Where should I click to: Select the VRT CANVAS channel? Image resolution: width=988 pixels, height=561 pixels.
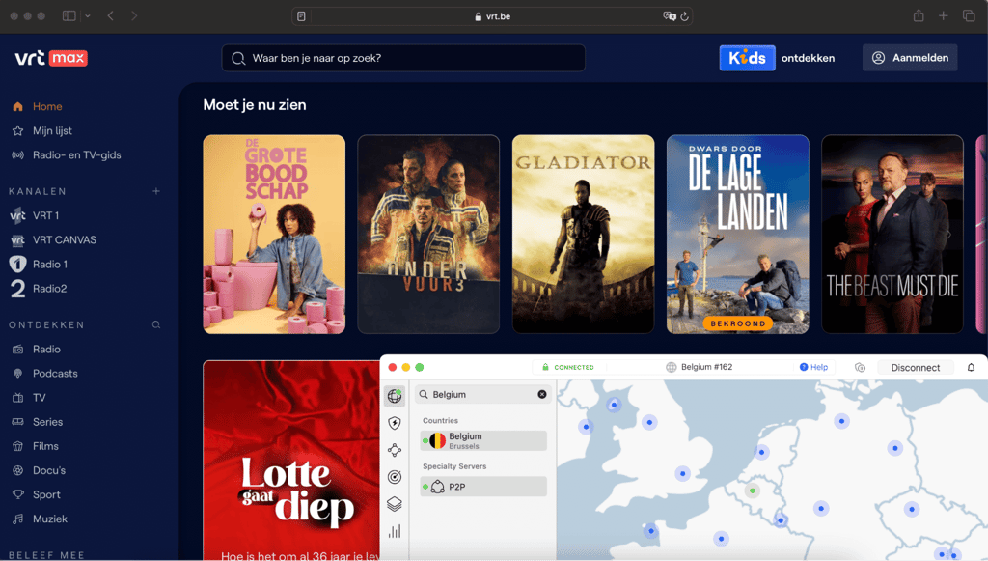pyautogui.click(x=54, y=240)
